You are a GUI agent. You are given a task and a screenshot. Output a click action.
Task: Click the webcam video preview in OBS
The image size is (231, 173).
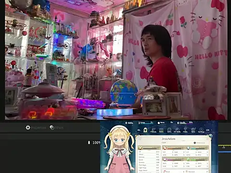click(x=116, y=60)
